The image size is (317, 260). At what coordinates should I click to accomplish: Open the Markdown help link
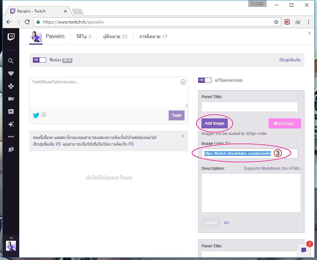click(271, 168)
